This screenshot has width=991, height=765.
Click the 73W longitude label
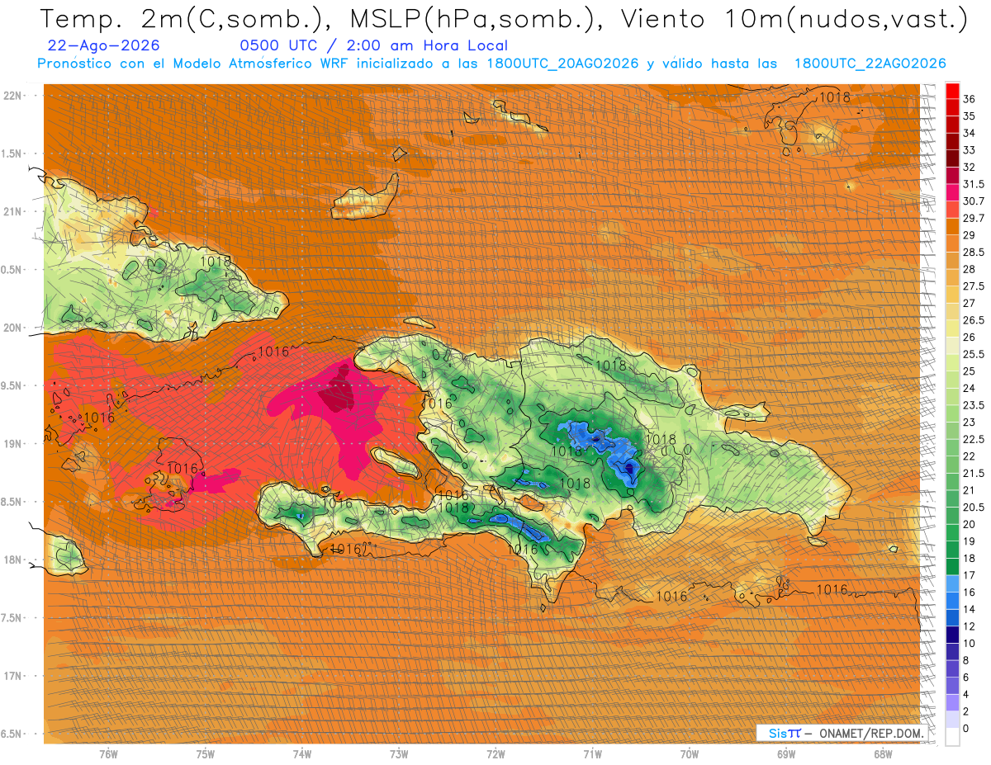click(x=399, y=754)
